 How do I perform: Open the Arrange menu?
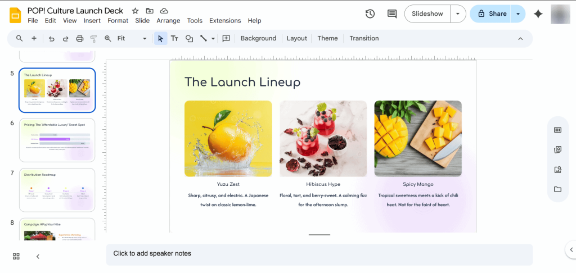pyautogui.click(x=168, y=21)
